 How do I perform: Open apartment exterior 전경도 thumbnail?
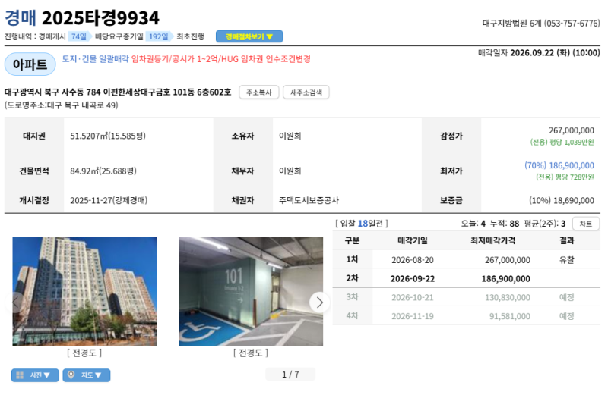pos(84,291)
